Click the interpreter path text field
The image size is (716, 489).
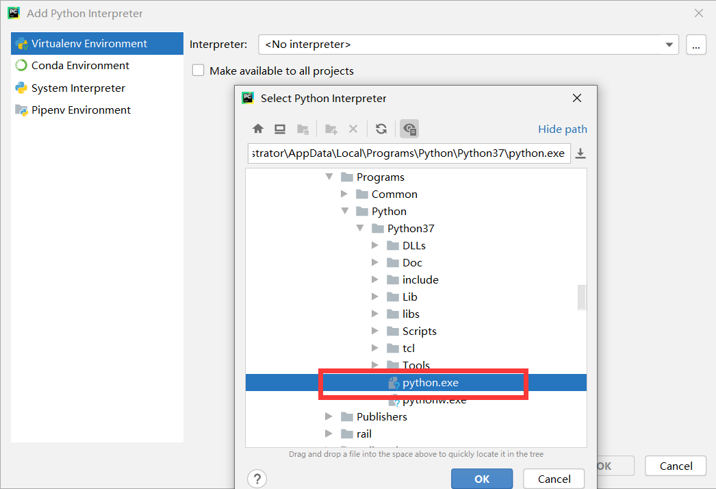(x=409, y=153)
